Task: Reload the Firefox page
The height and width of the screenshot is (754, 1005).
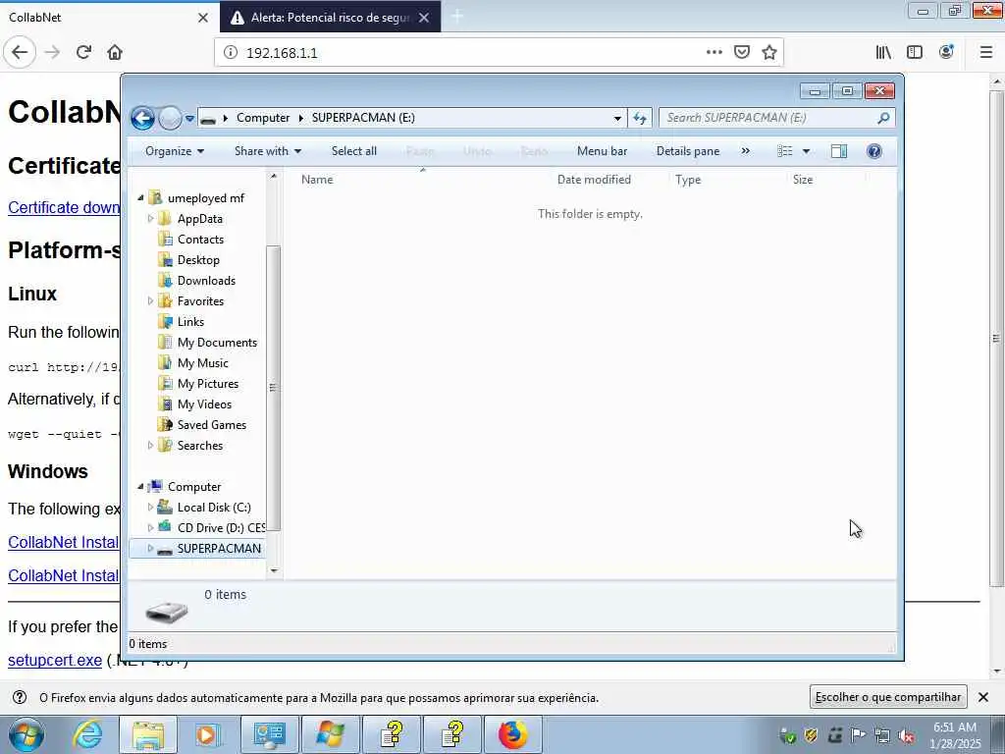Action: coord(83,53)
